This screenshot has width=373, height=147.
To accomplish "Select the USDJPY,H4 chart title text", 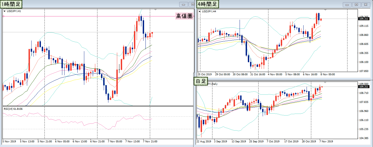I will (x=209, y=11).
